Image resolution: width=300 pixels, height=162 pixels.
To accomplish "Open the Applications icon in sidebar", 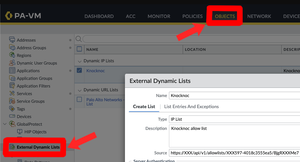I will pos(12,71).
